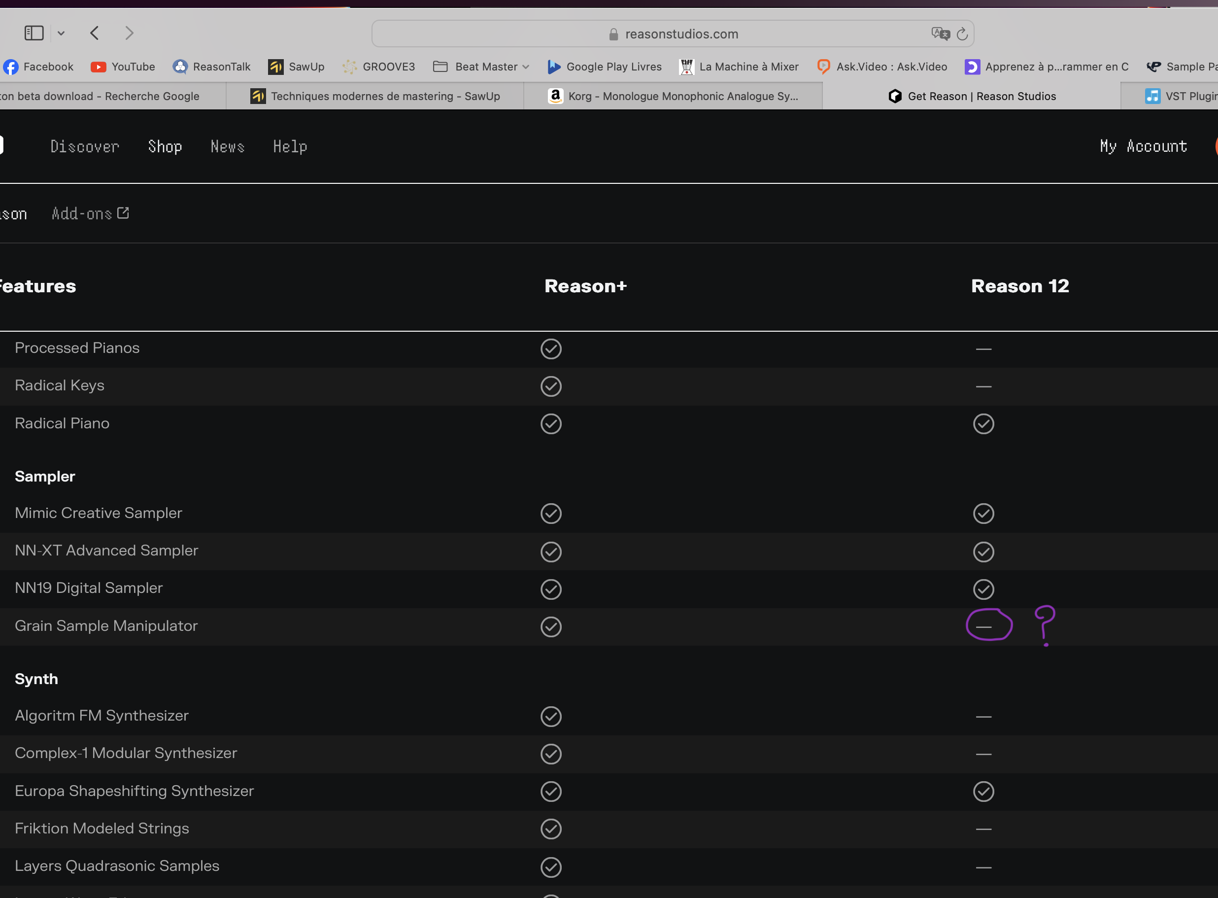Open the Discover menu item

point(84,147)
